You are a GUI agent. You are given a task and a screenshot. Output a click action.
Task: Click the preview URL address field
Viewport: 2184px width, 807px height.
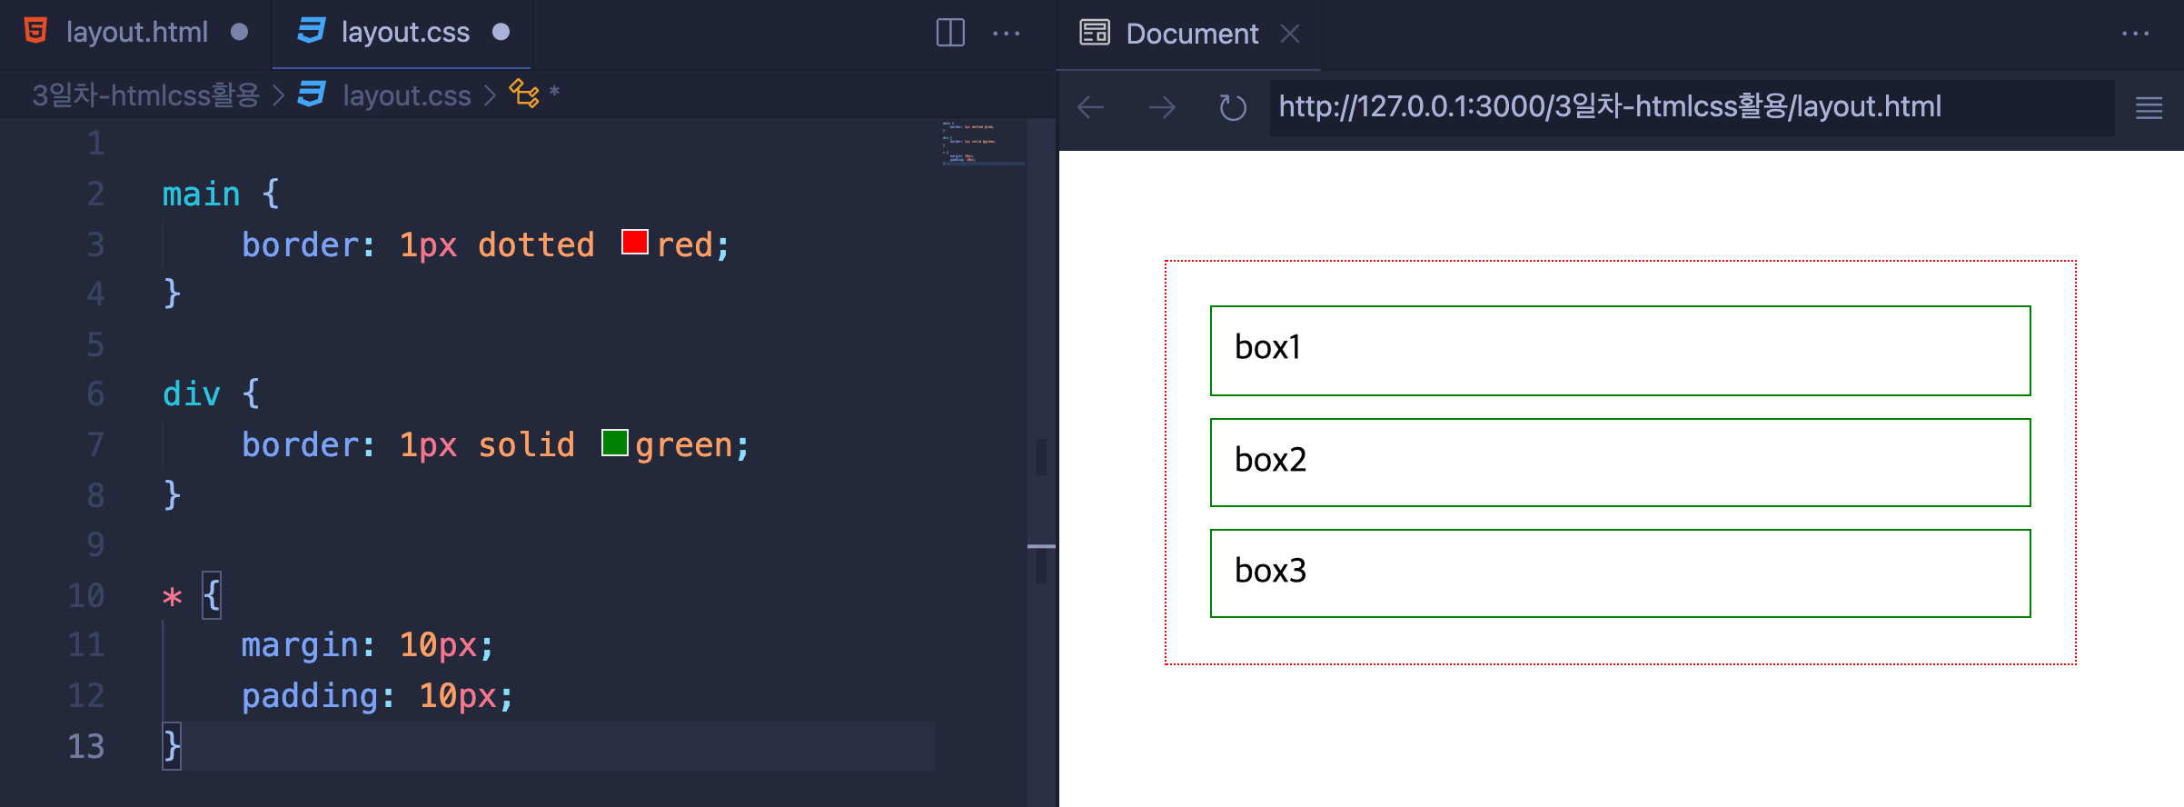pyautogui.click(x=1692, y=108)
